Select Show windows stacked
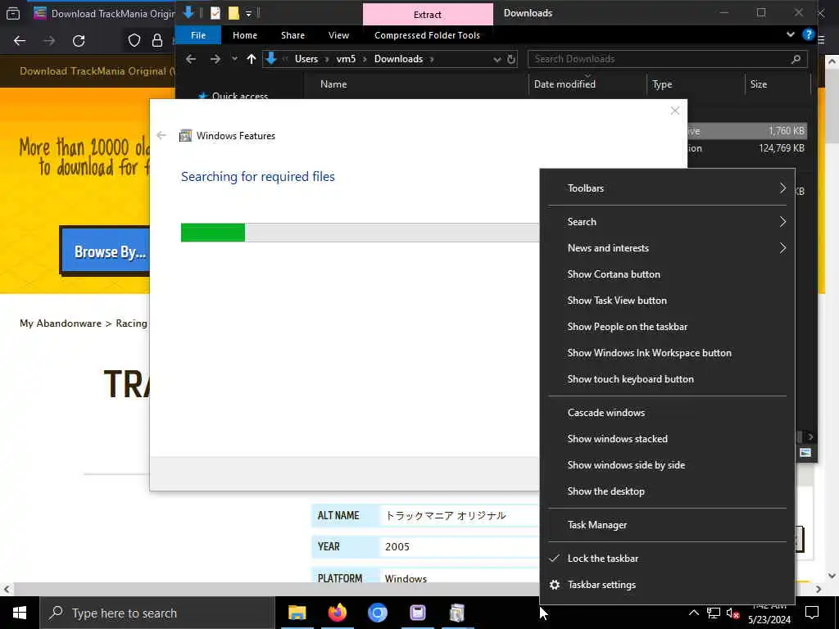Viewport: 839px width, 629px height. click(667, 439)
